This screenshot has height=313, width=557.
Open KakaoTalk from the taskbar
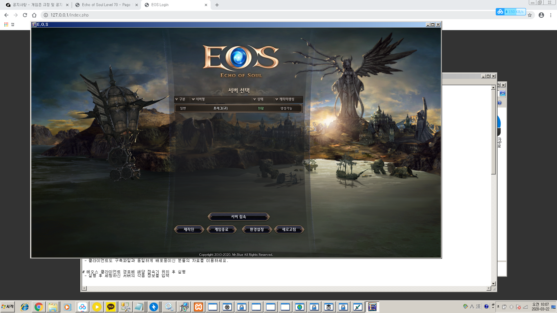pos(111,307)
